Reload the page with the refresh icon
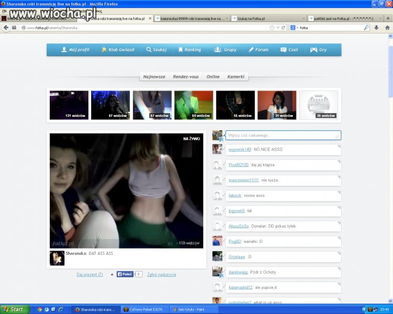393x314 pixels. click(x=283, y=28)
